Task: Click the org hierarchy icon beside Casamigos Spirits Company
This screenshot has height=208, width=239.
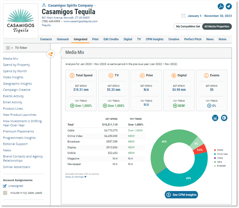Action: click(44, 5)
